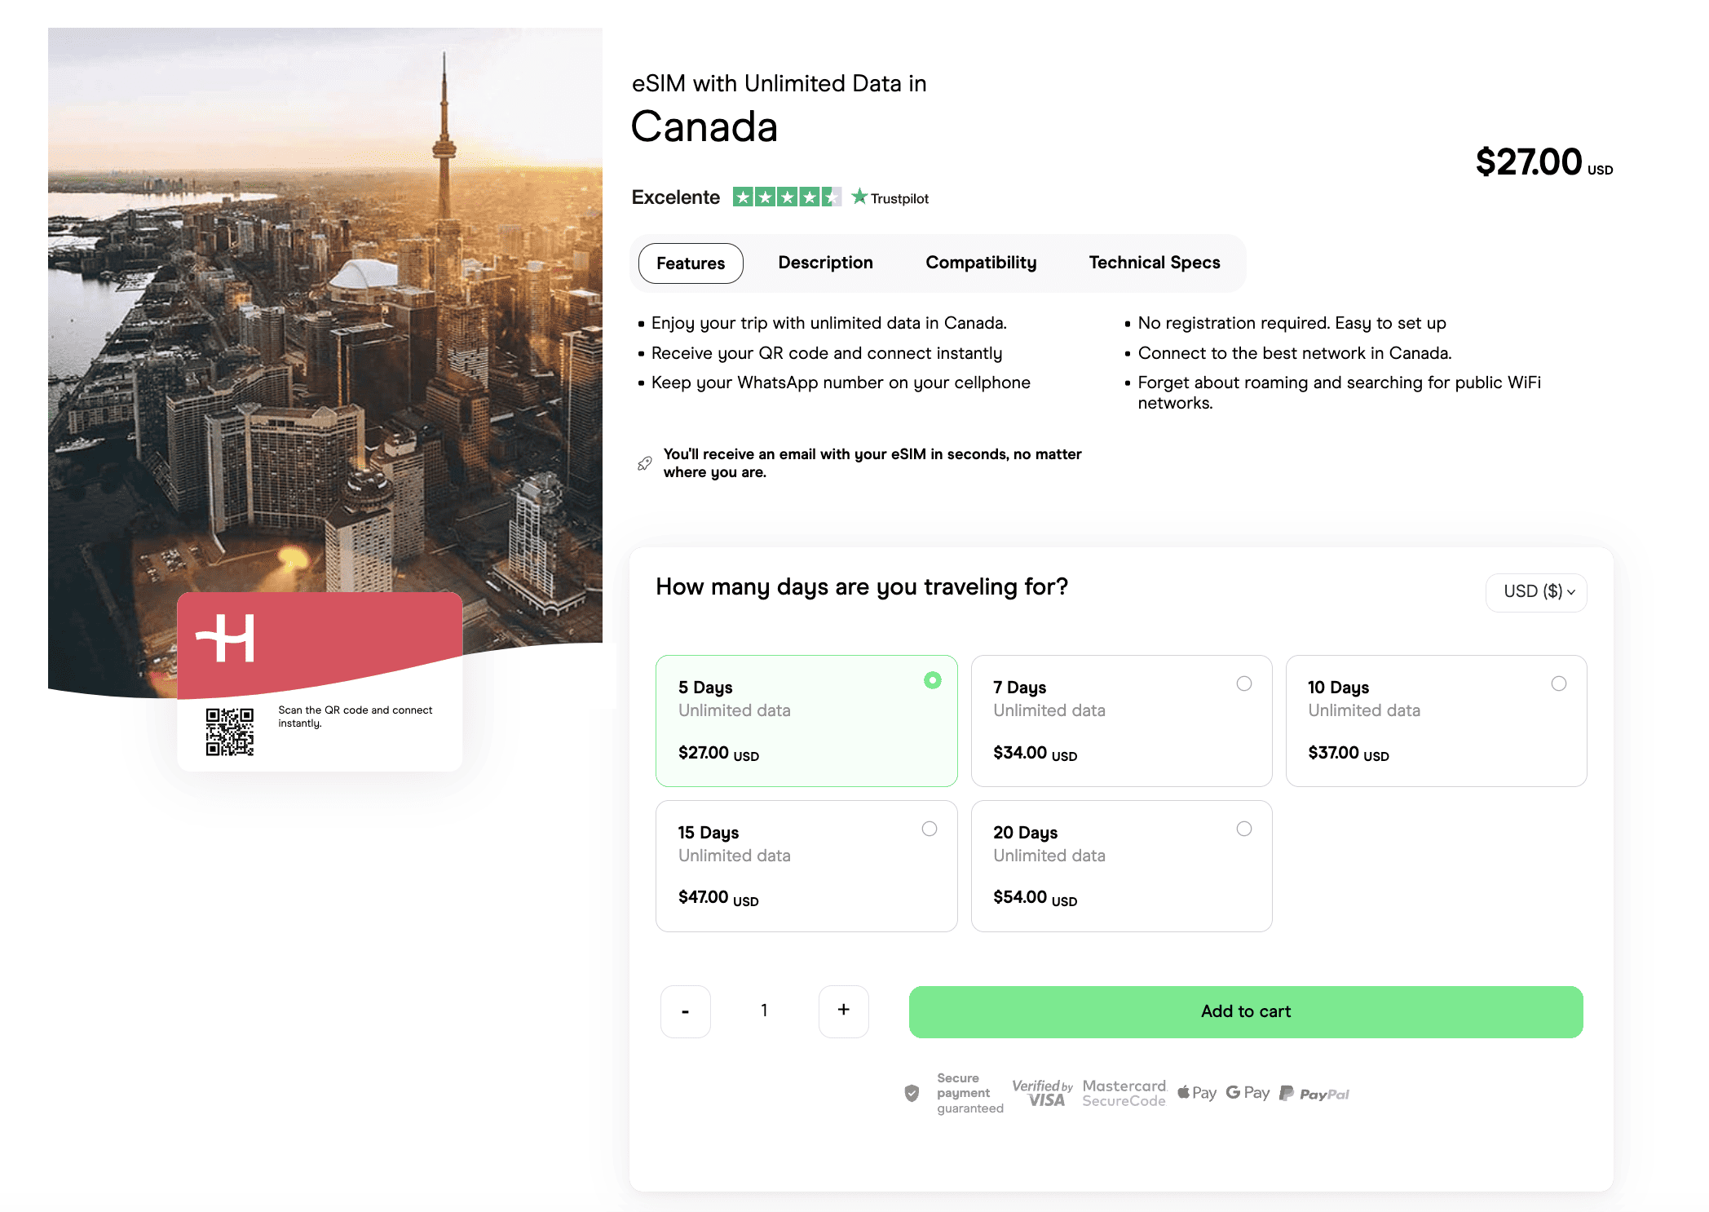The width and height of the screenshot is (1709, 1212).
Task: Increase quantity with the plus button
Action: click(843, 1011)
